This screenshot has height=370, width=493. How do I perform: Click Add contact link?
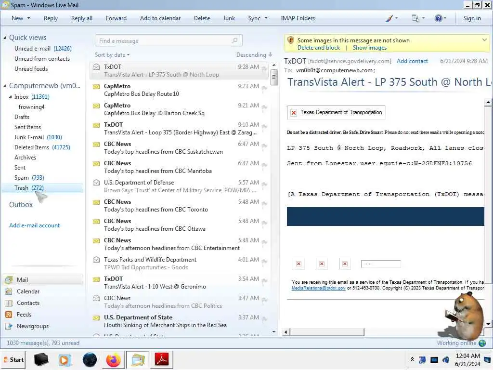412,61
